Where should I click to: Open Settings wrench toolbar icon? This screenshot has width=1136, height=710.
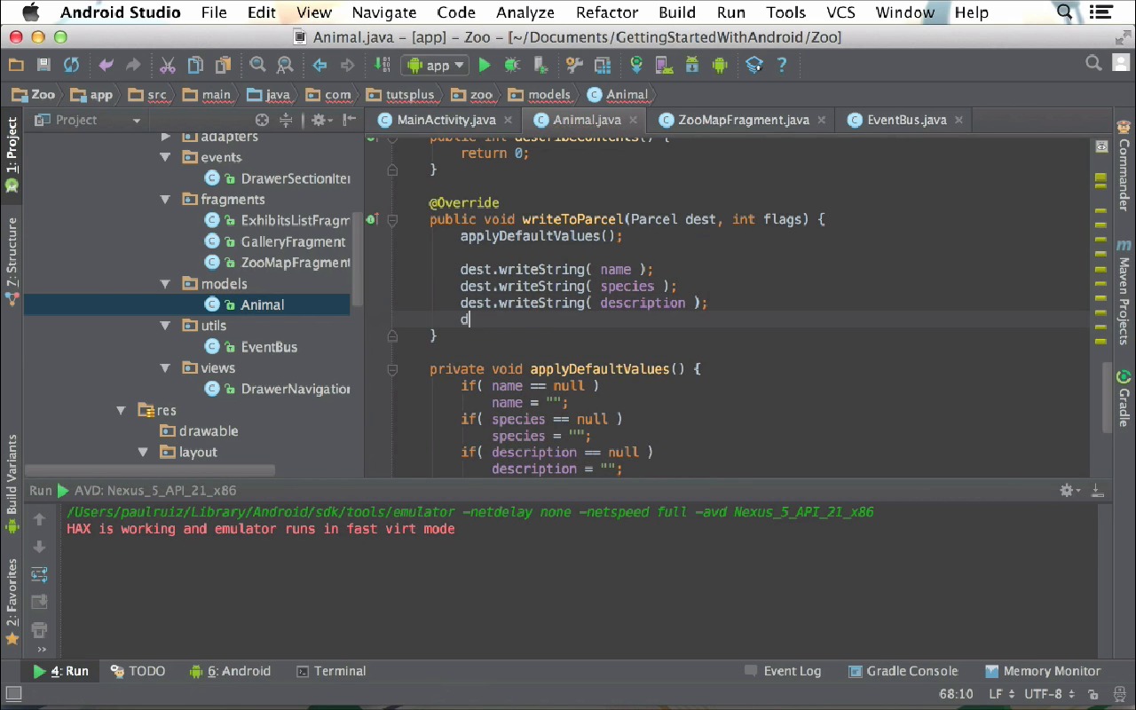574,65
